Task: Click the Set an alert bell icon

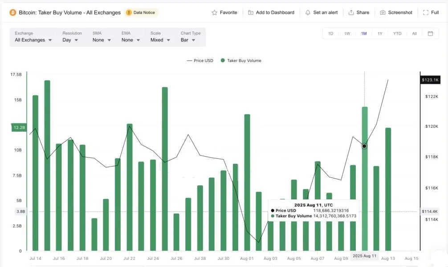Action: pos(308,12)
